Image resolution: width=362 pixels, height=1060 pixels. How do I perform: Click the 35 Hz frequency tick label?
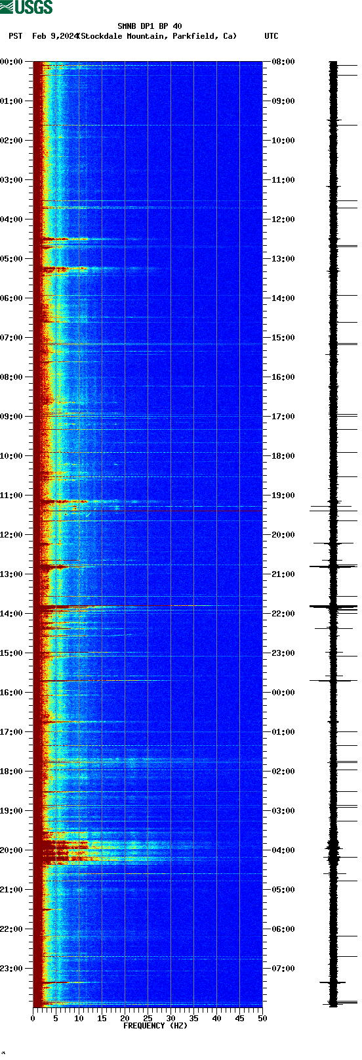(x=193, y=1019)
